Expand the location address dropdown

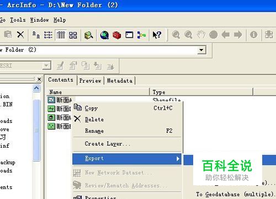click(201, 50)
